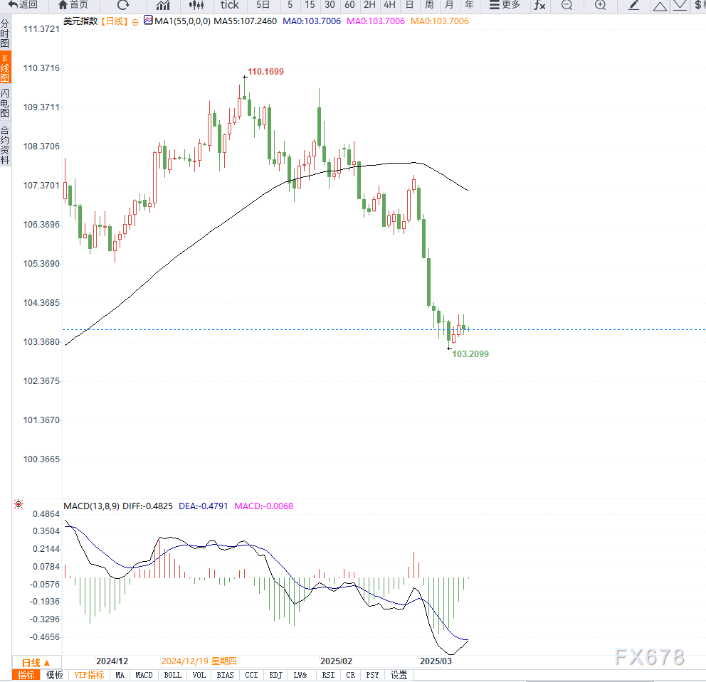Viewport: 706px width, 682px height.
Task: Select the KDJ indicator tab
Action: 275,676
